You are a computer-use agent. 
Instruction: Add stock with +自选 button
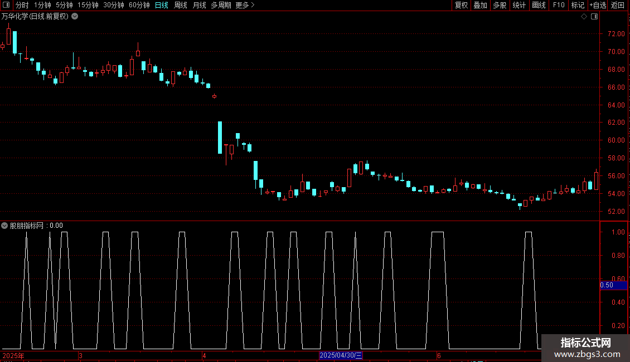[598, 5]
